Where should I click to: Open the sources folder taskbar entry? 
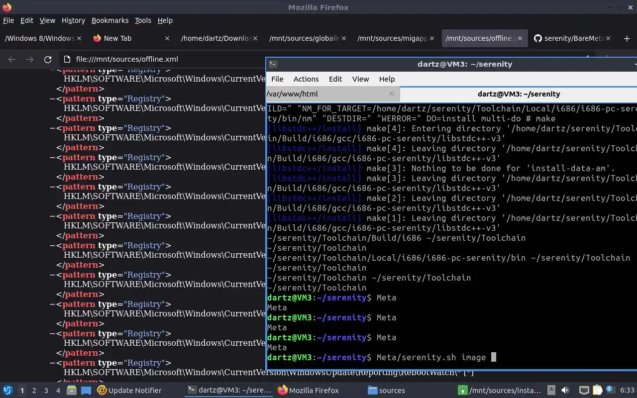[x=387, y=391]
